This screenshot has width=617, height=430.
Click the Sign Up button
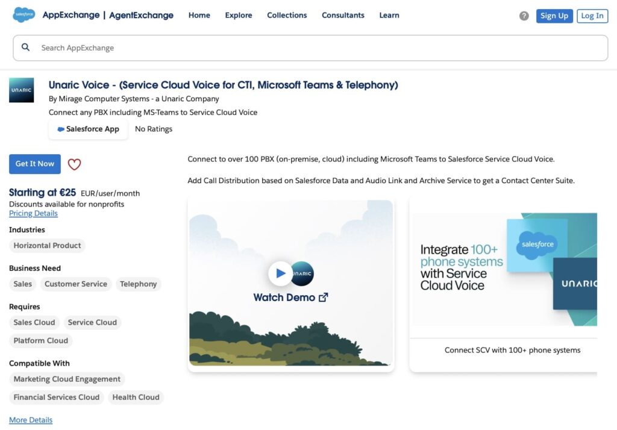[554, 16]
